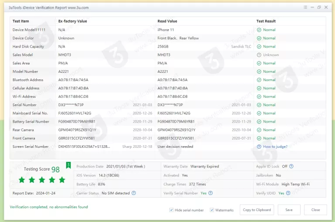Viewport: 335px width, 222px height.
Task: Click the Warranty Expired value
Action: coord(205,167)
